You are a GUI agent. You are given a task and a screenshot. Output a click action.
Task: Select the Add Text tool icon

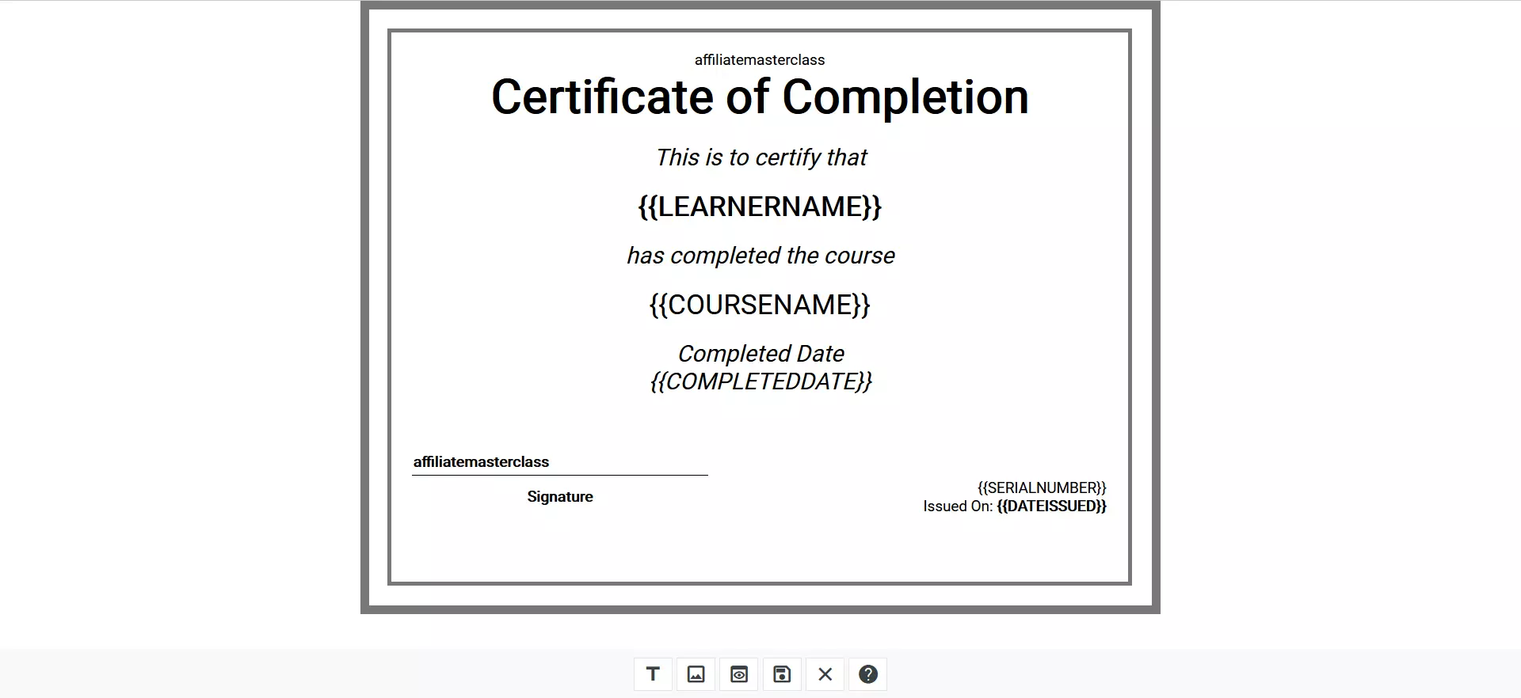coord(653,674)
